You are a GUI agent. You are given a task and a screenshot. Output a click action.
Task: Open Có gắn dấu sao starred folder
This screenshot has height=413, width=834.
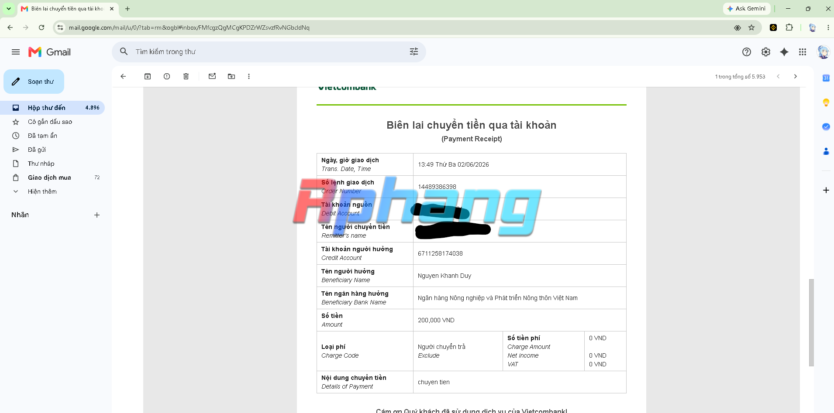point(52,122)
